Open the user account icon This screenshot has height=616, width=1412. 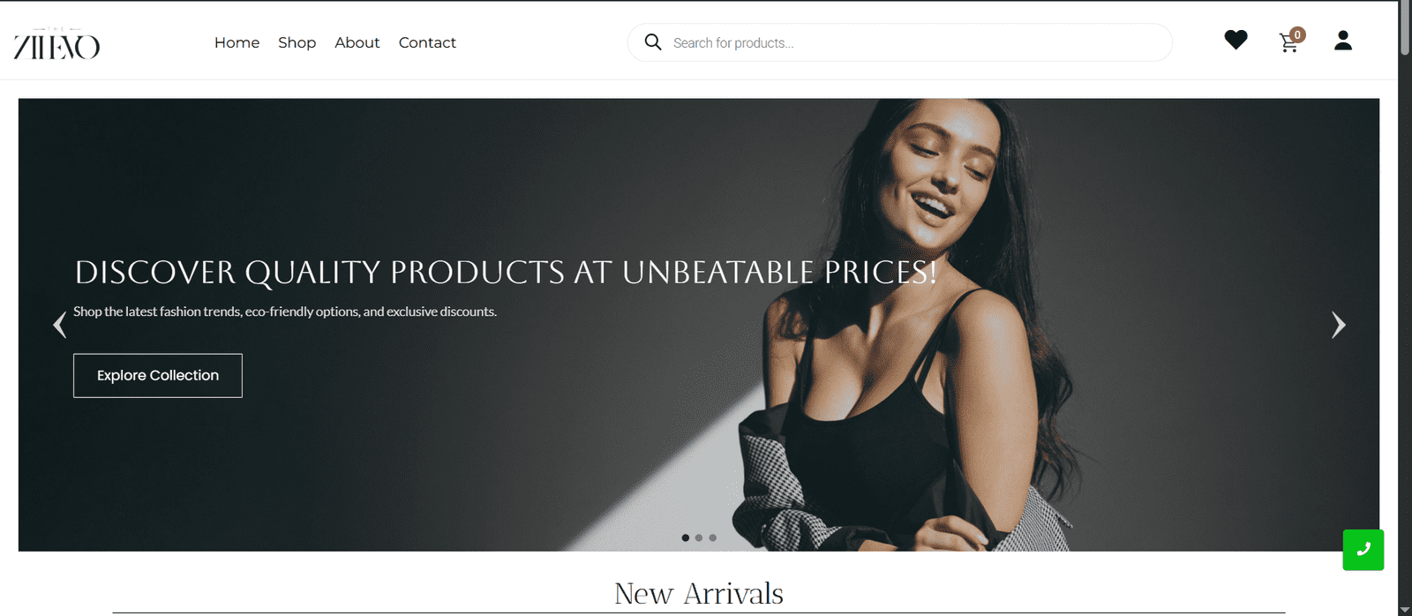tap(1343, 41)
